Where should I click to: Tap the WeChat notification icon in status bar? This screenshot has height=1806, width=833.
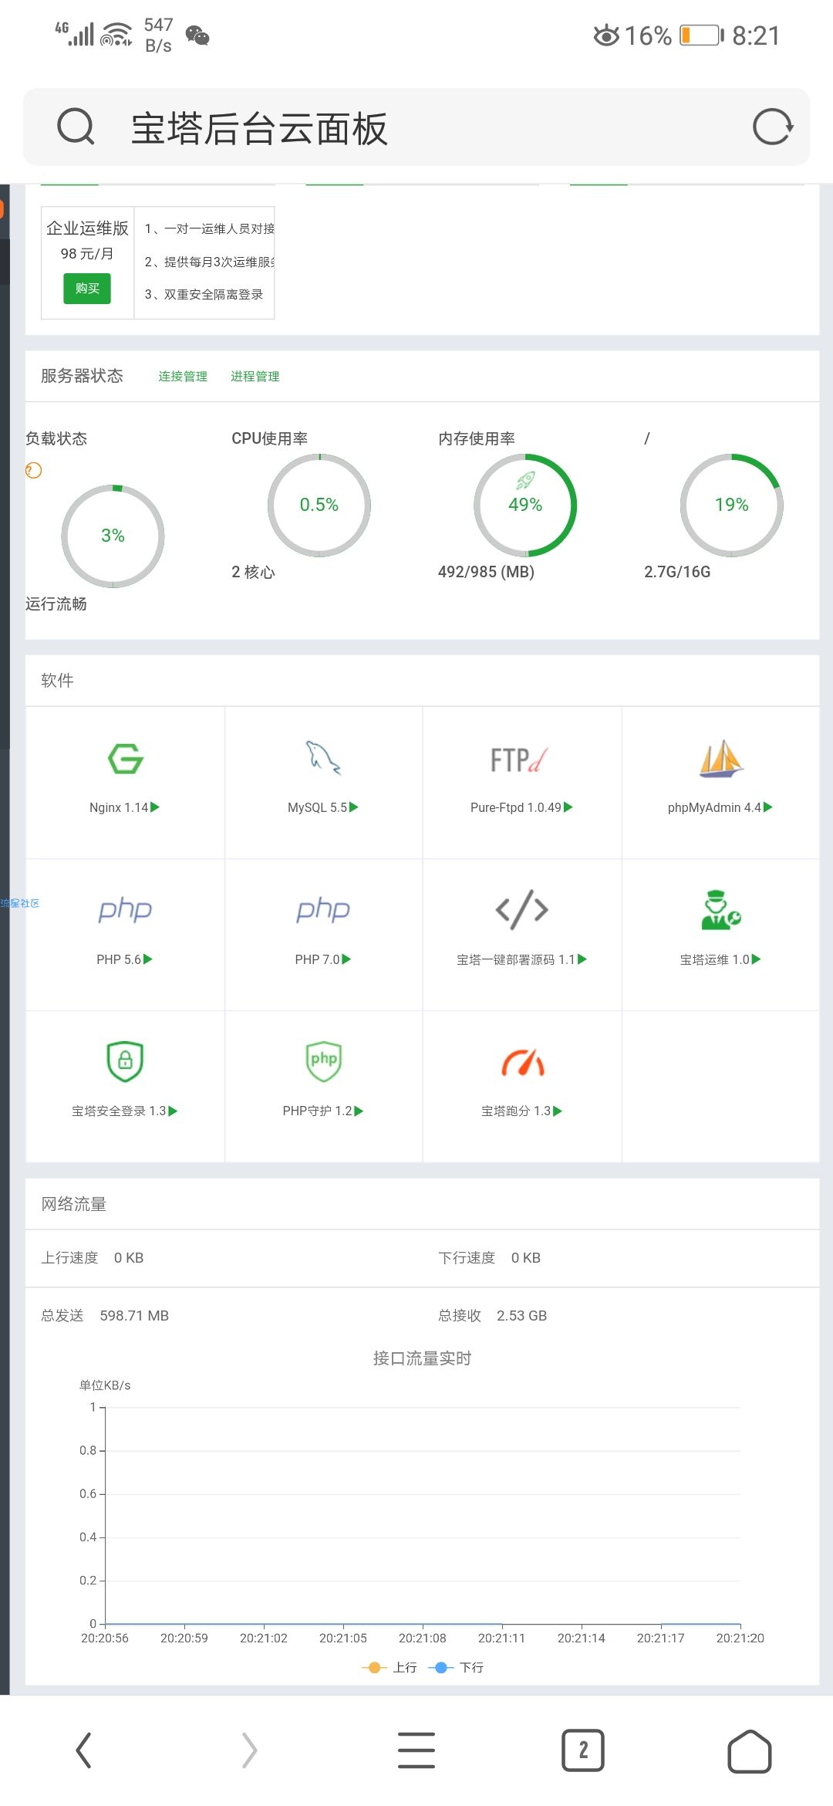point(197,36)
